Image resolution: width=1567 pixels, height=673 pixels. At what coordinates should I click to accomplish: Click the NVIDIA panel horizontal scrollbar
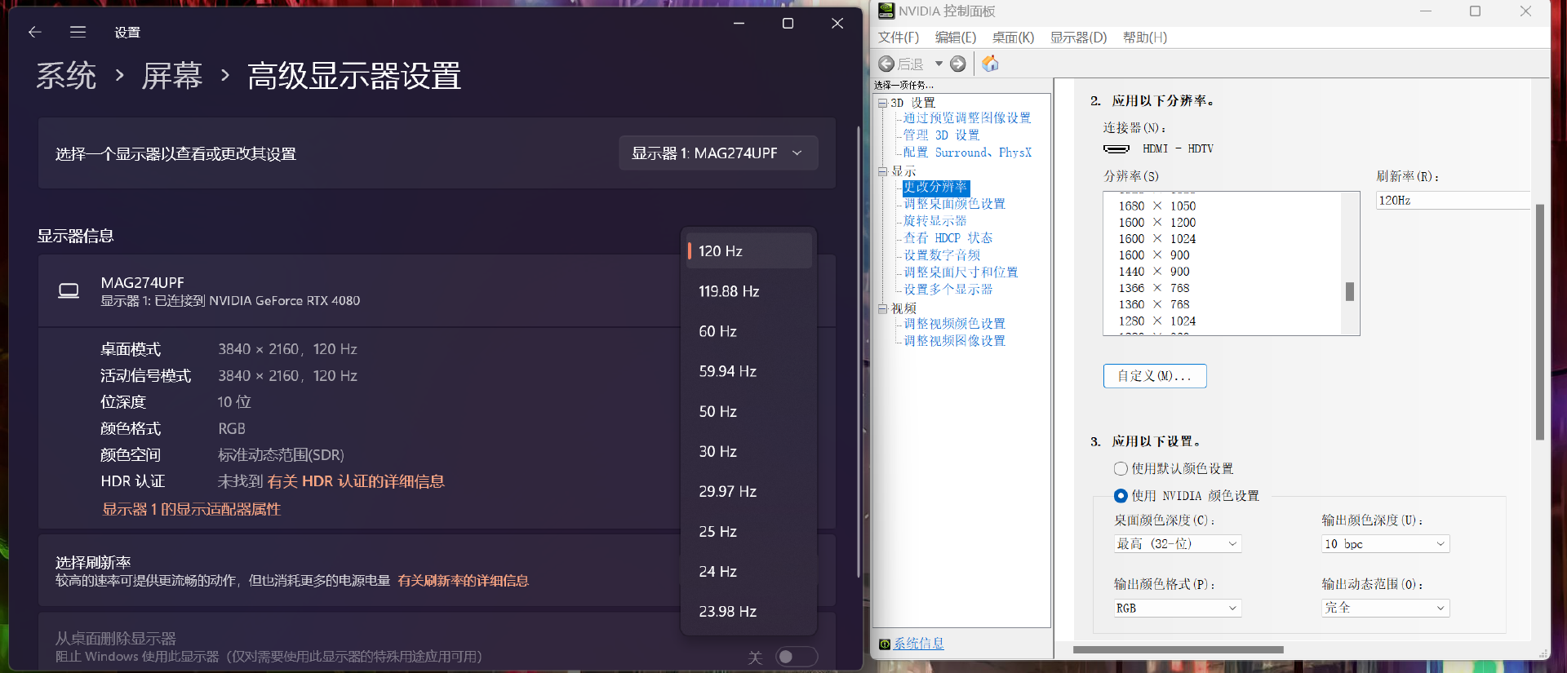pos(1179,650)
